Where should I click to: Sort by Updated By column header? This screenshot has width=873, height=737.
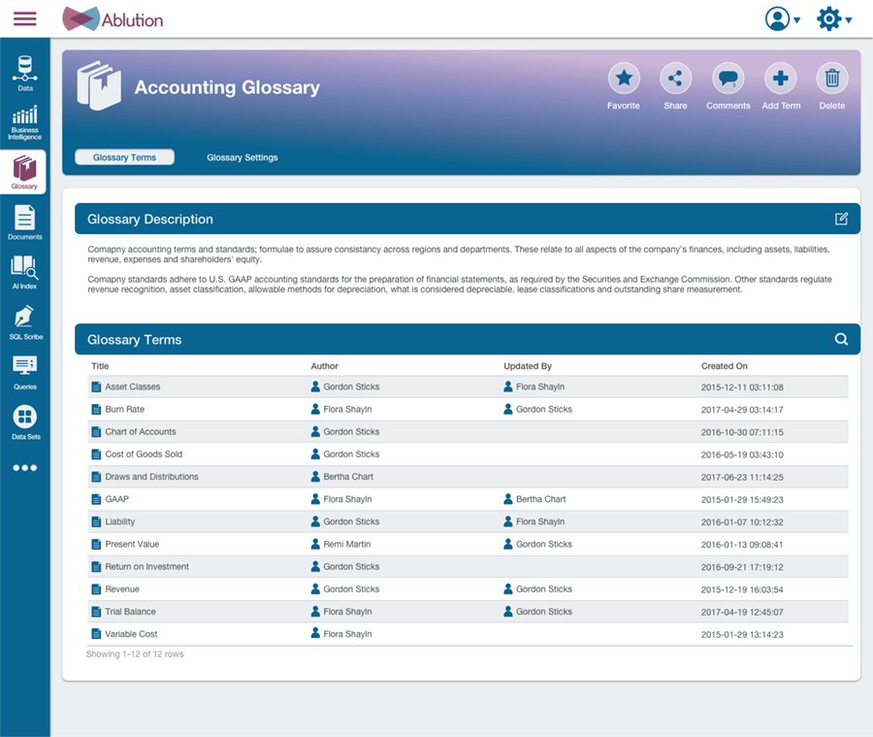(528, 366)
